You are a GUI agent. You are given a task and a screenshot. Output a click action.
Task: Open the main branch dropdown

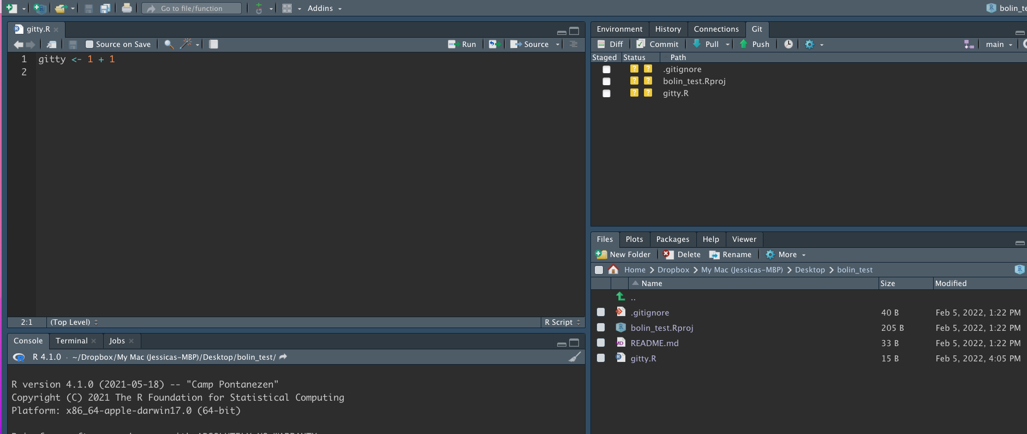click(999, 44)
